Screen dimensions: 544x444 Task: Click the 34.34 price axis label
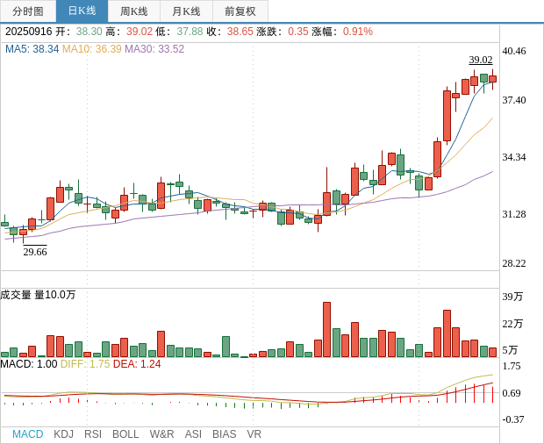514,157
